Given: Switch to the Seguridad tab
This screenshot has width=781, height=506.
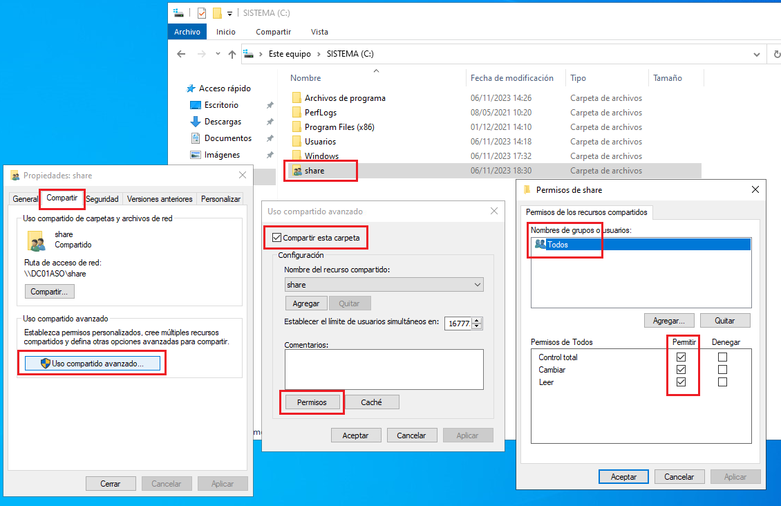Looking at the screenshot, I should click(x=102, y=199).
